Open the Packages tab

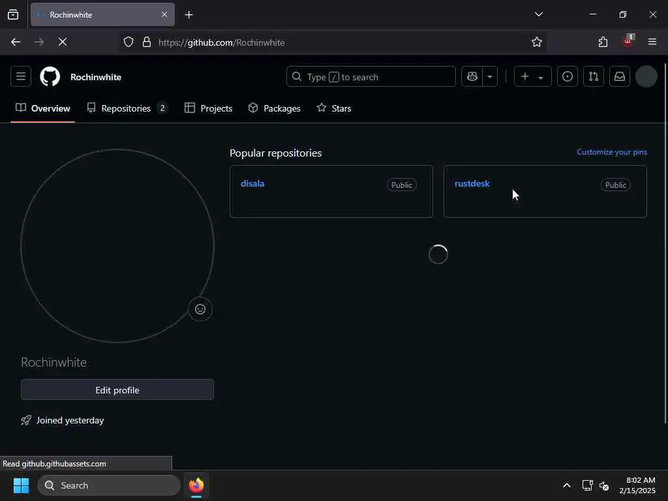pyautogui.click(x=275, y=108)
